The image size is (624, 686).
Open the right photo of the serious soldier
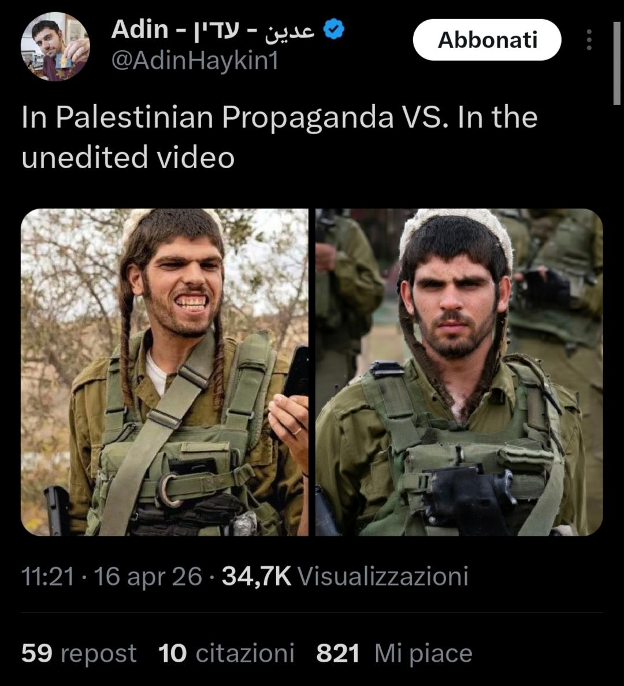pyautogui.click(x=459, y=372)
